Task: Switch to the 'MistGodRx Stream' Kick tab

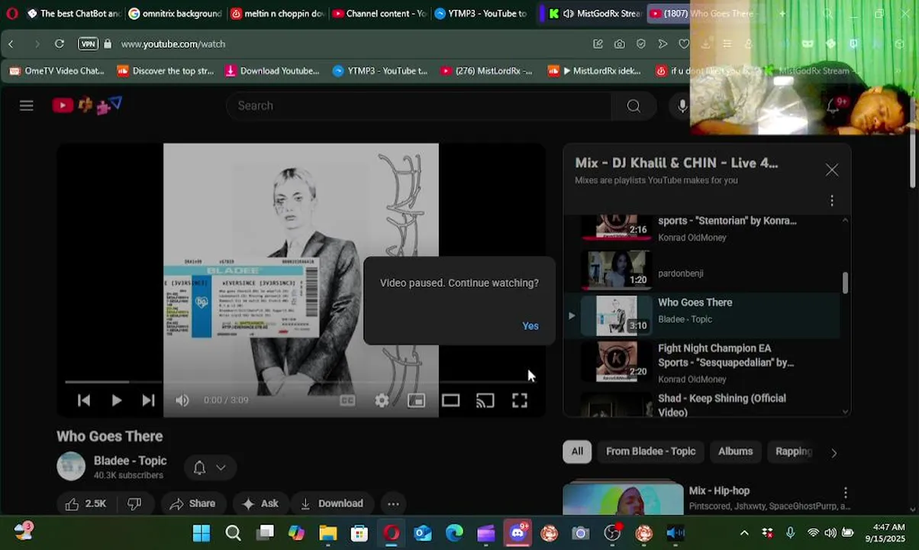Action: [595, 14]
